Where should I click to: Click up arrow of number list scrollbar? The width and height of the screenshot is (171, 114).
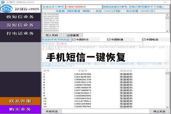pos(167,15)
